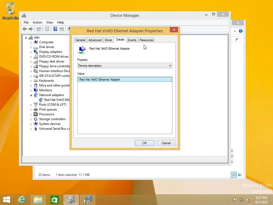This screenshot has height=205, width=273.
Task: Go forward with the toolbar Forward arrow
Action: point(31,29)
